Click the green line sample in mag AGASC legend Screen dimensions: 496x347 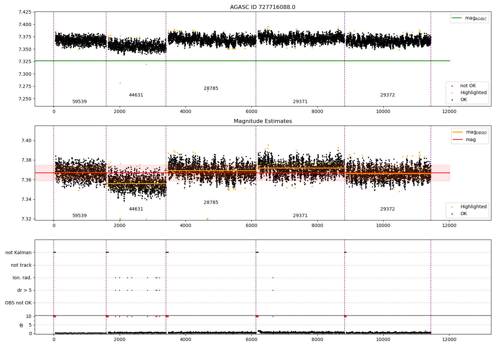457,18
